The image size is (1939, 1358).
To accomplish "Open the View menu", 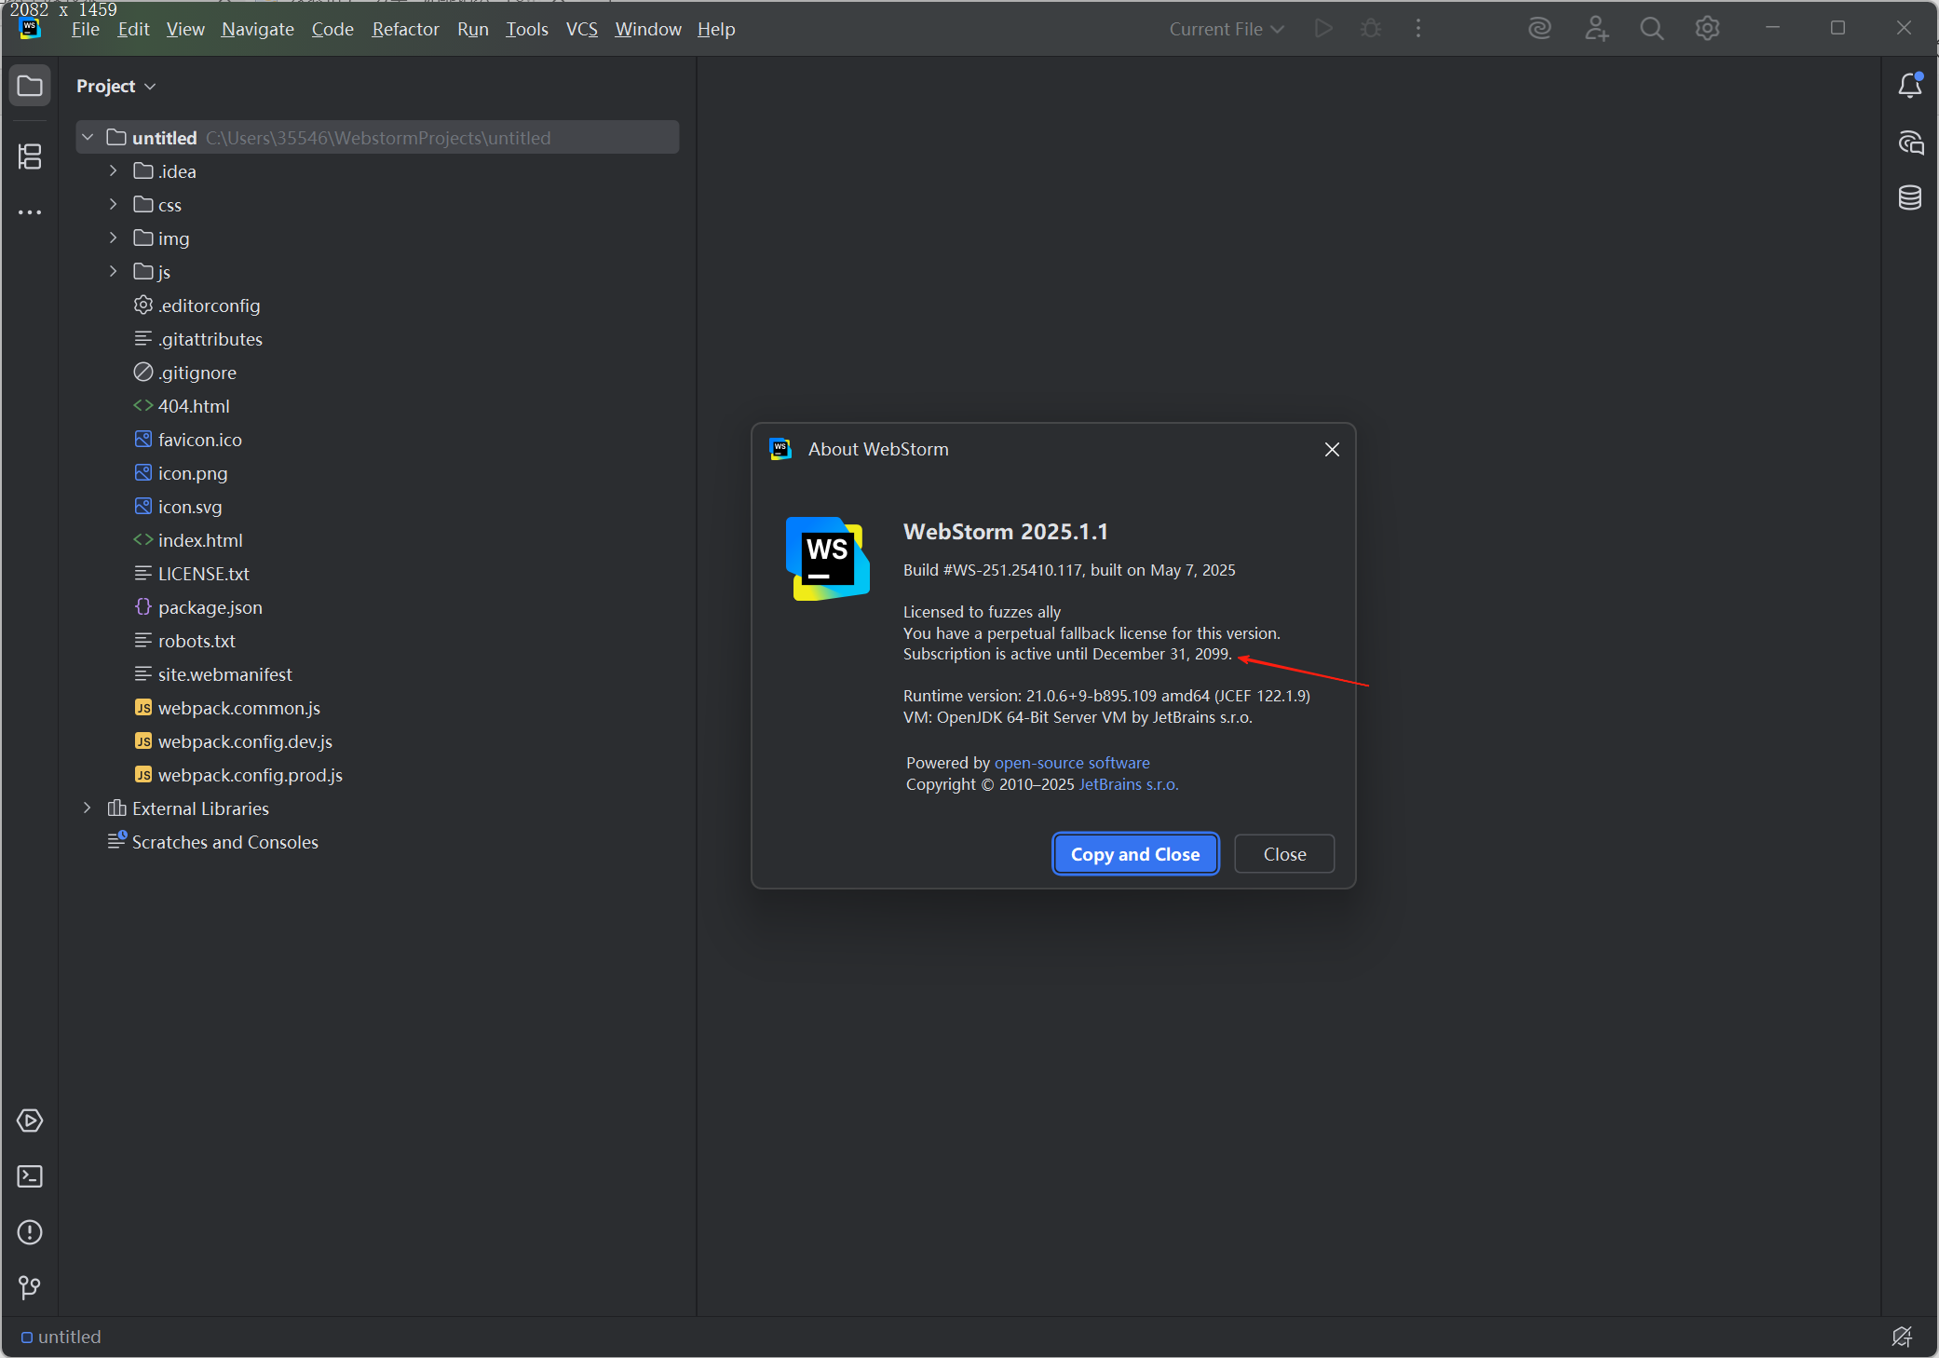I will tap(185, 29).
